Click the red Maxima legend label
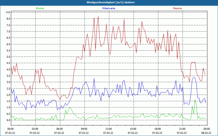 (177, 8)
